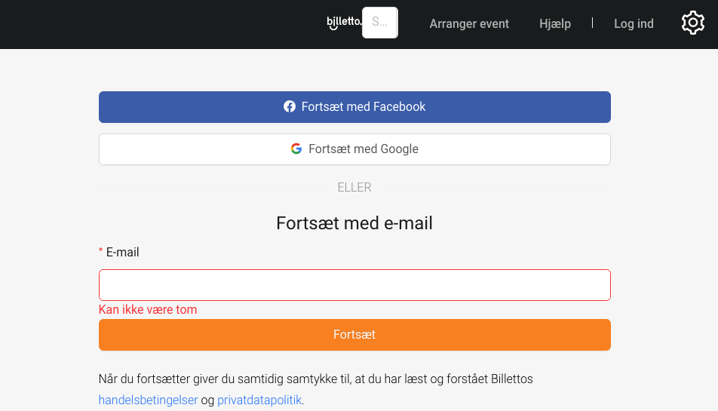
Task: Click the E-mail field label
Action: point(122,252)
